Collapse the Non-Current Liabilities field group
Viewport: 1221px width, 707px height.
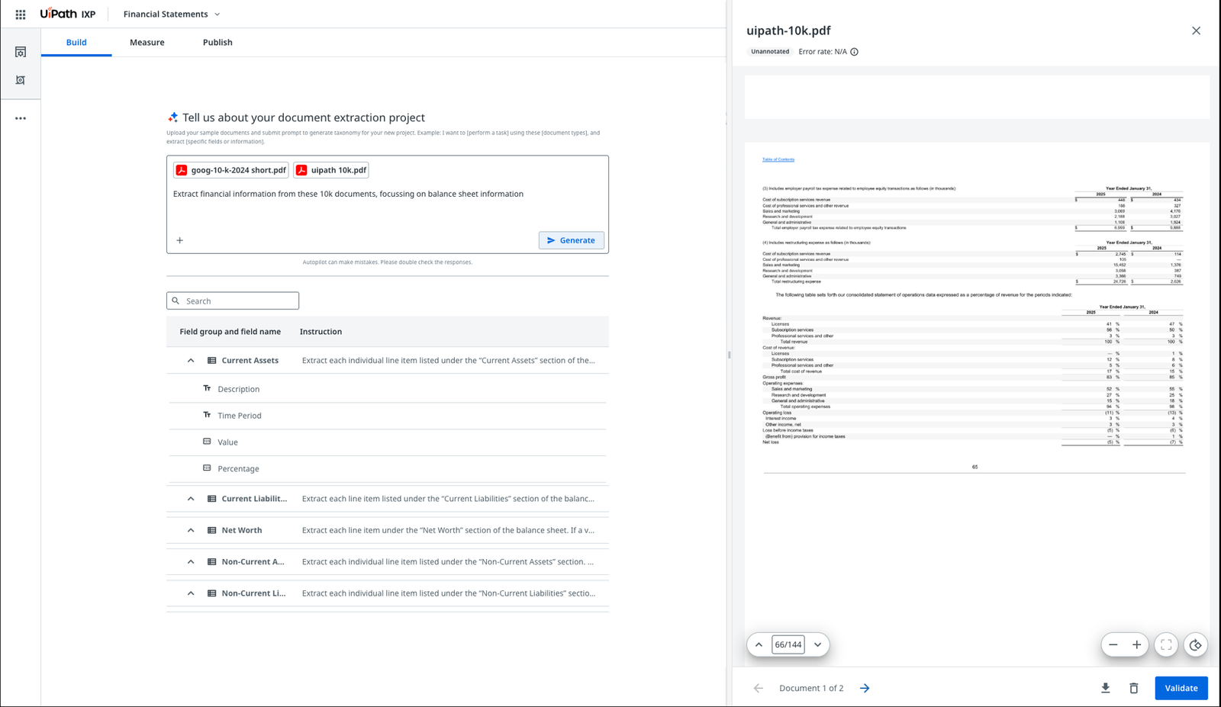pos(191,593)
